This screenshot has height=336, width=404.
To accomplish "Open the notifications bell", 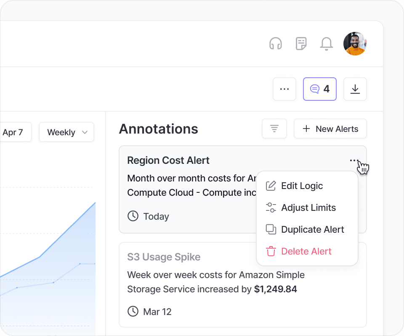I will 327,43.
